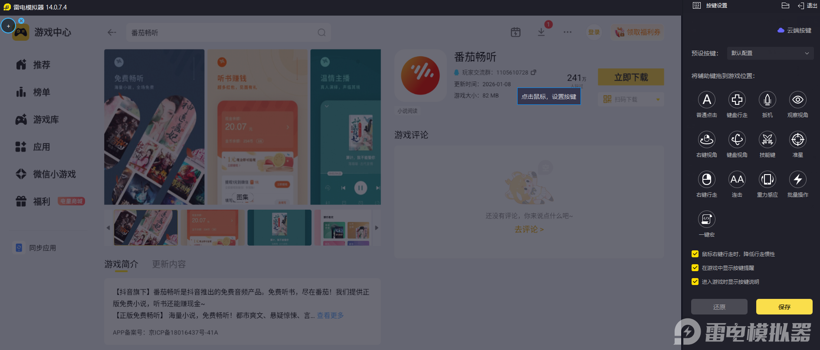This screenshot has width=820, height=350.
Task: Switch to the 更新内容 tab
Action: 169,264
